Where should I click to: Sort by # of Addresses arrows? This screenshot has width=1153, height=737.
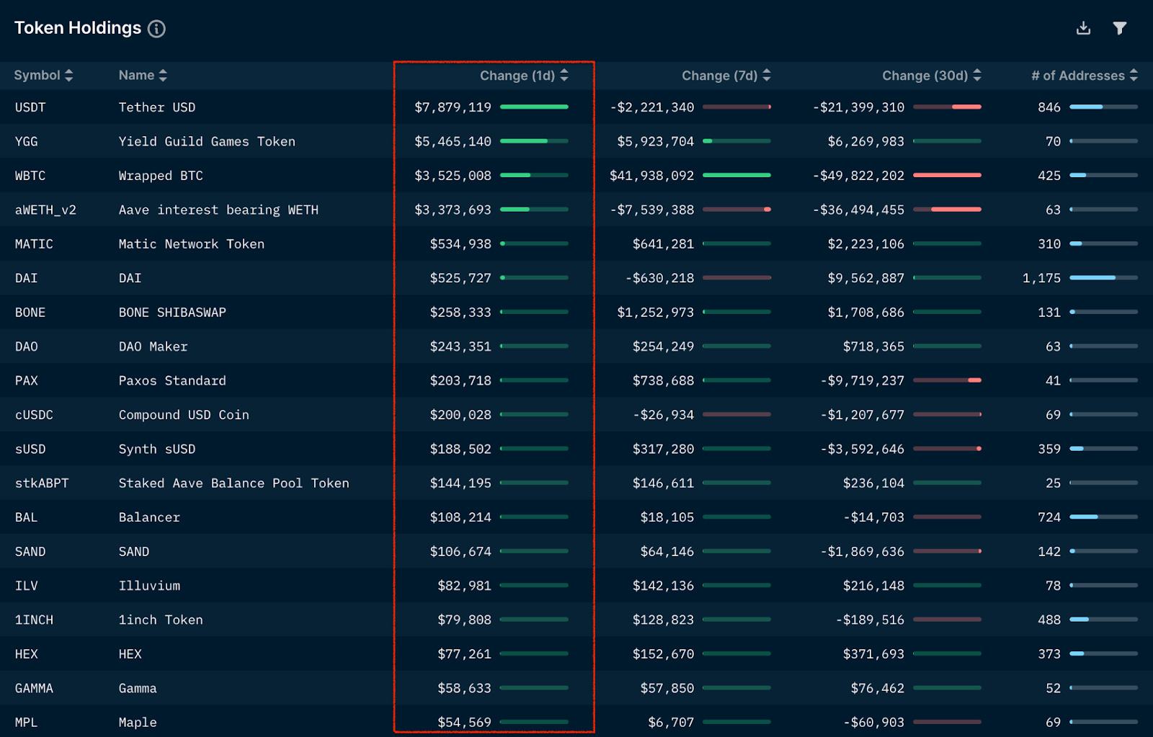(x=1134, y=76)
